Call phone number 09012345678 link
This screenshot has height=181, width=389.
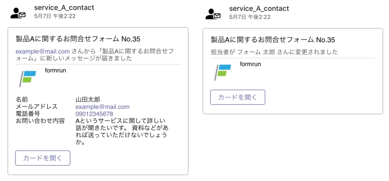[94, 113]
